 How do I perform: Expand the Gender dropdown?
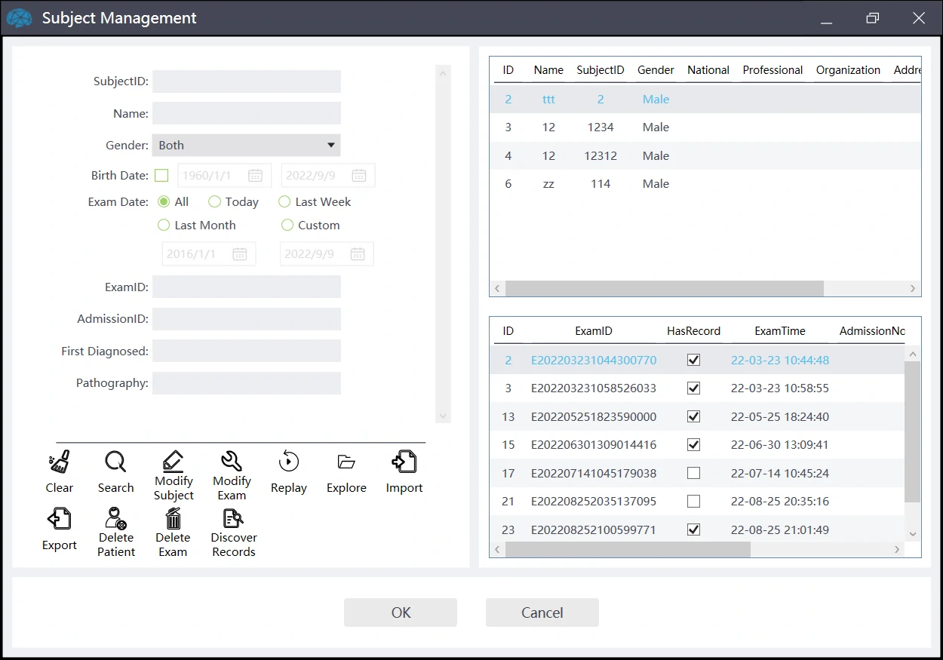pyautogui.click(x=330, y=146)
